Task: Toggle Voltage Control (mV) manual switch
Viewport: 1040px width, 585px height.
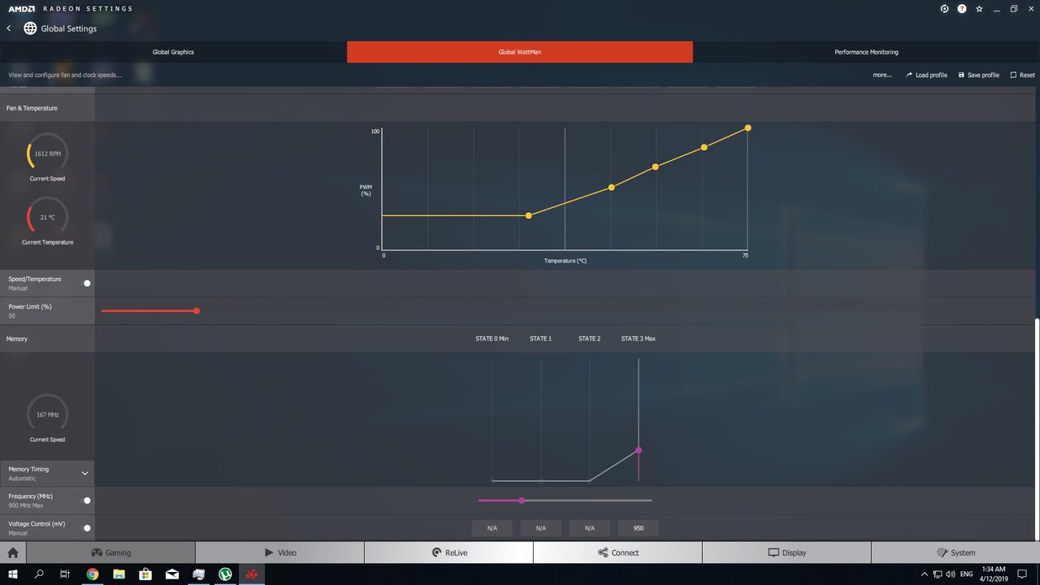Action: (87, 528)
